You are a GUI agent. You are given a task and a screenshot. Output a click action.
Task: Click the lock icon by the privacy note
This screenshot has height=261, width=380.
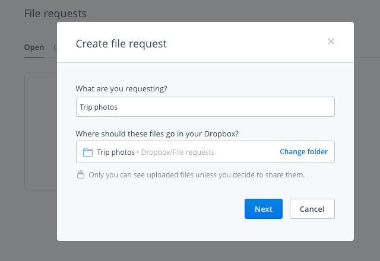(80, 175)
